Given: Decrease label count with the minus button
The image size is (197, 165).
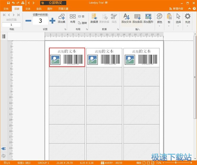Looking at the screenshot, I should coord(28,20).
